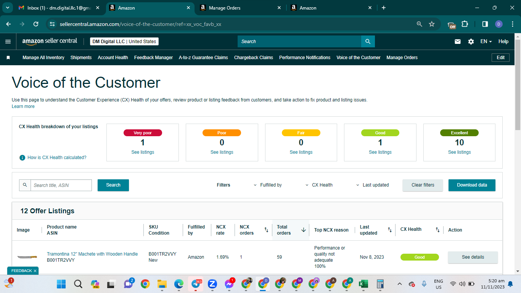Open Chargeback Claims page
The image size is (521, 293).
click(254, 58)
